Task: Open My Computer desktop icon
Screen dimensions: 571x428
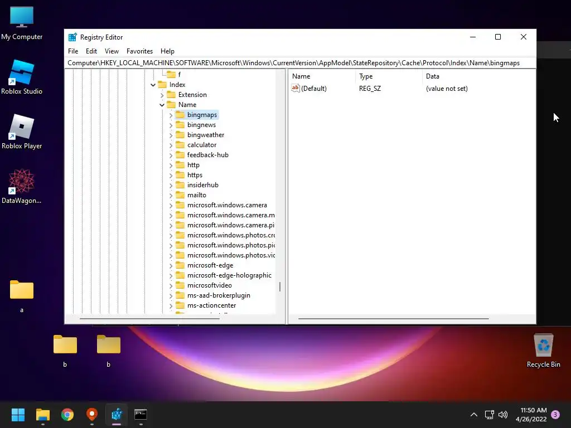Action: [x=22, y=22]
